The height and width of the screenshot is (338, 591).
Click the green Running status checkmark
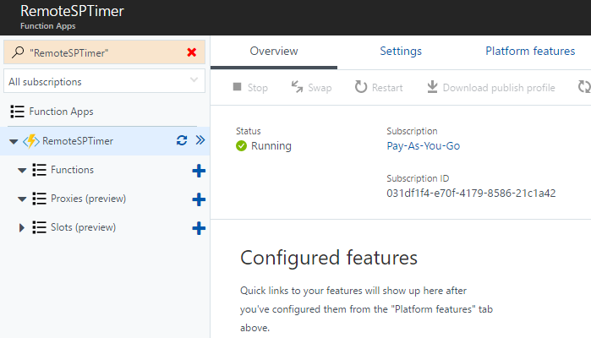click(241, 146)
